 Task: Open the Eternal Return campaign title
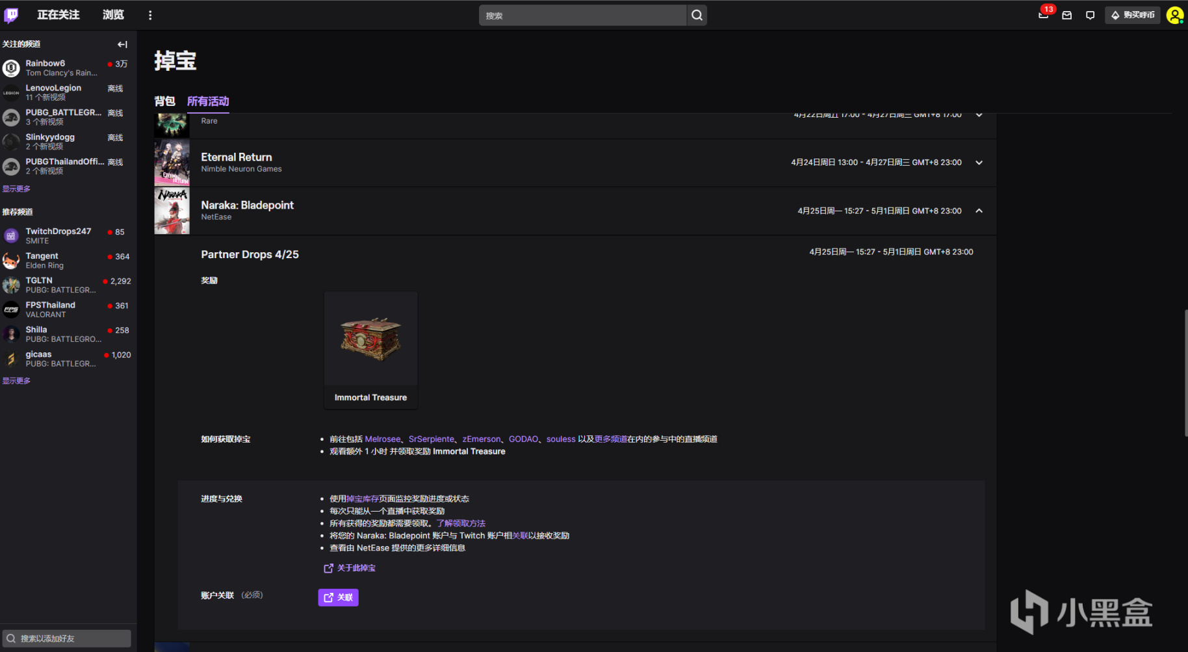click(237, 157)
